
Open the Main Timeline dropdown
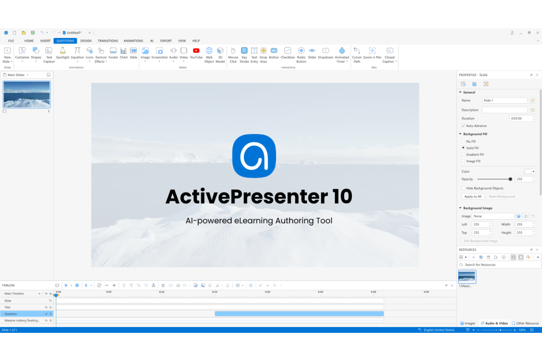[40, 294]
